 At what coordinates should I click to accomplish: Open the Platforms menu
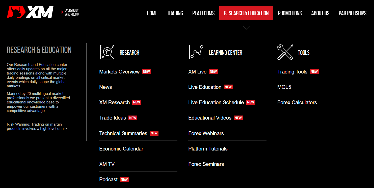coord(203,13)
